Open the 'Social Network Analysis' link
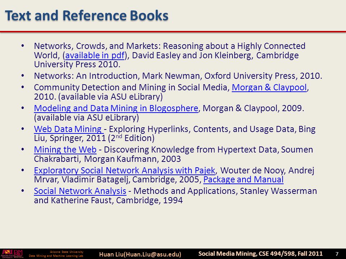Screen dimensions: 346x259 click(x=80, y=191)
